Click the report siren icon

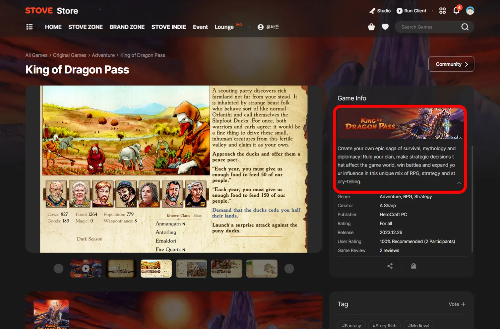tap(413, 266)
